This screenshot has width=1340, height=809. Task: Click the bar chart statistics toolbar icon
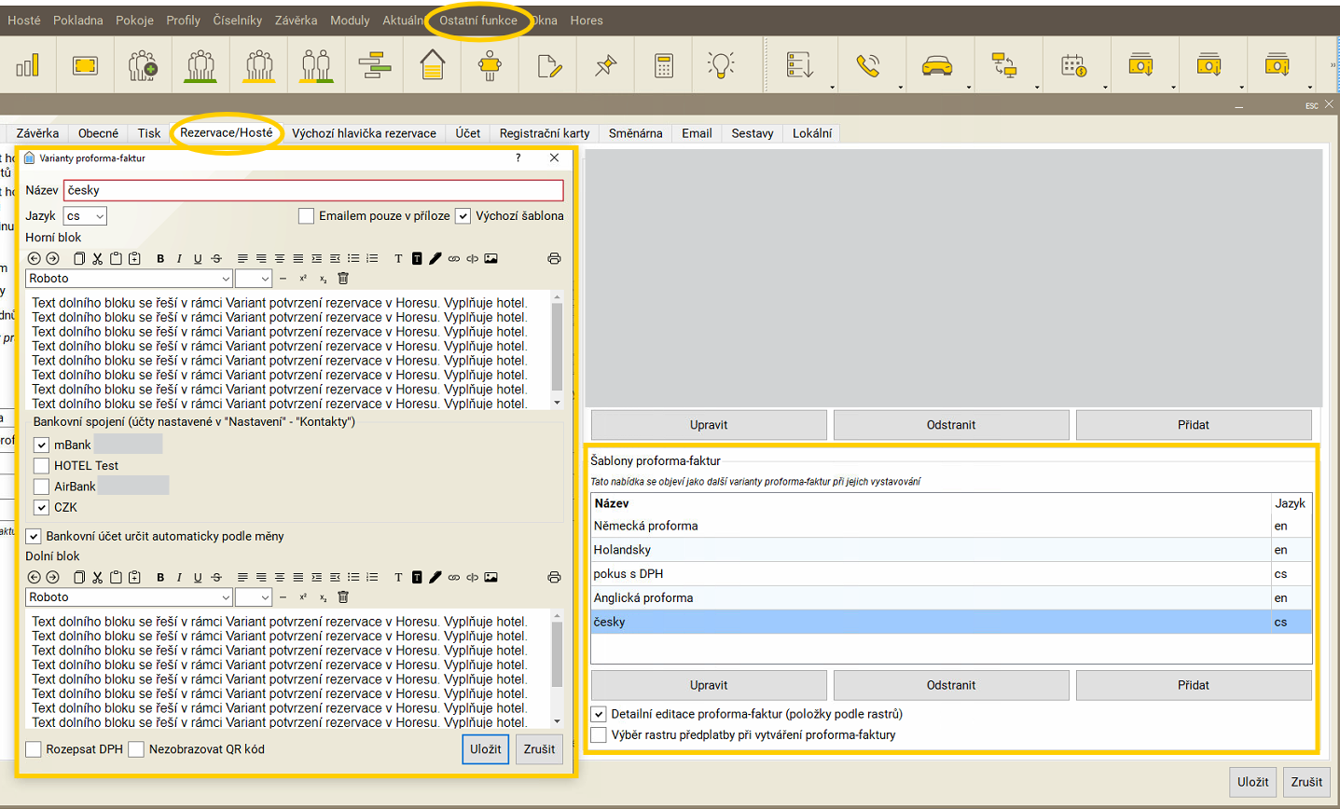[28, 65]
